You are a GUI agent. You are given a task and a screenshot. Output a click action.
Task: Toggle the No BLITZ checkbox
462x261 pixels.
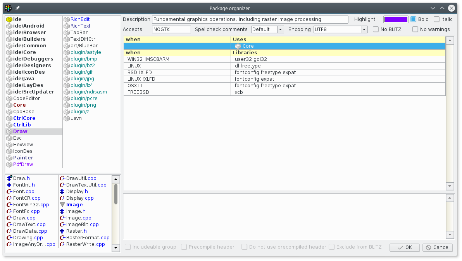tap(376, 29)
